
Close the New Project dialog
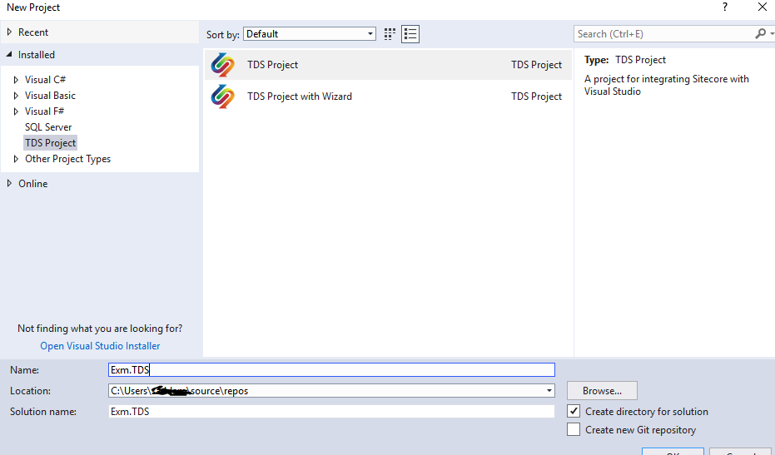pos(763,7)
